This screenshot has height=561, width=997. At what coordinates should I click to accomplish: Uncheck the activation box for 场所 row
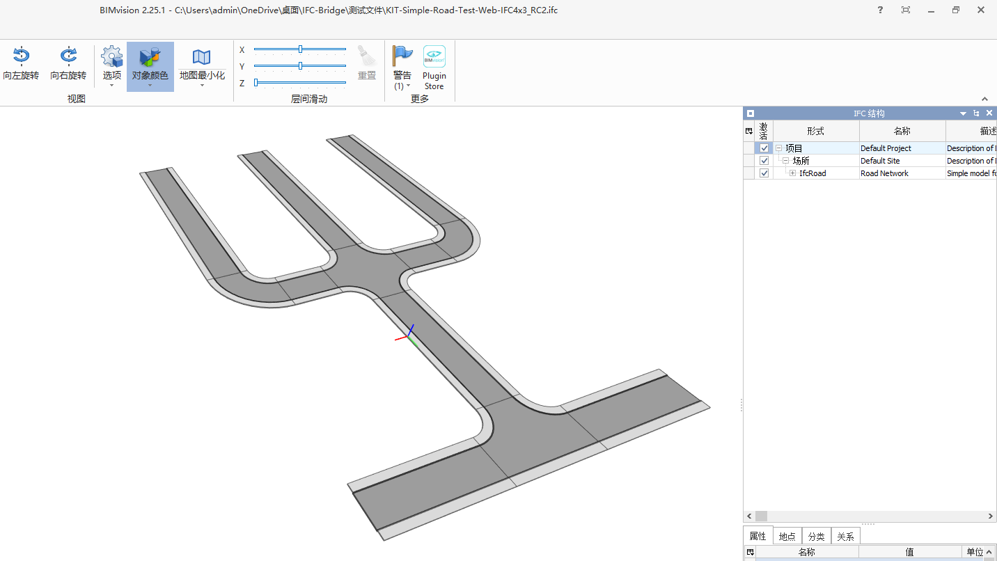[764, 161]
